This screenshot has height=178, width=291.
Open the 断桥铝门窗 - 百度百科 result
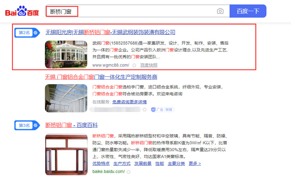[x=72, y=125]
